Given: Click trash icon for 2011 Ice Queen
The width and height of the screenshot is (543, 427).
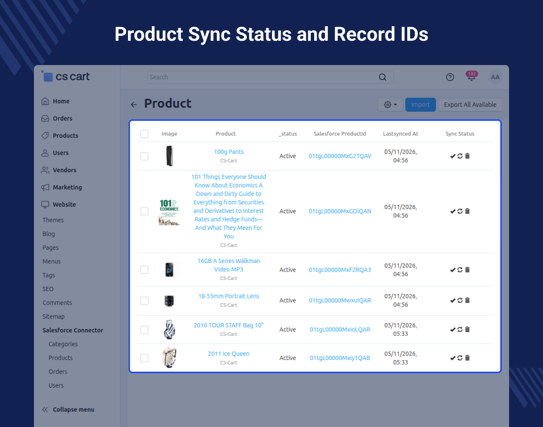Looking at the screenshot, I should (467, 358).
